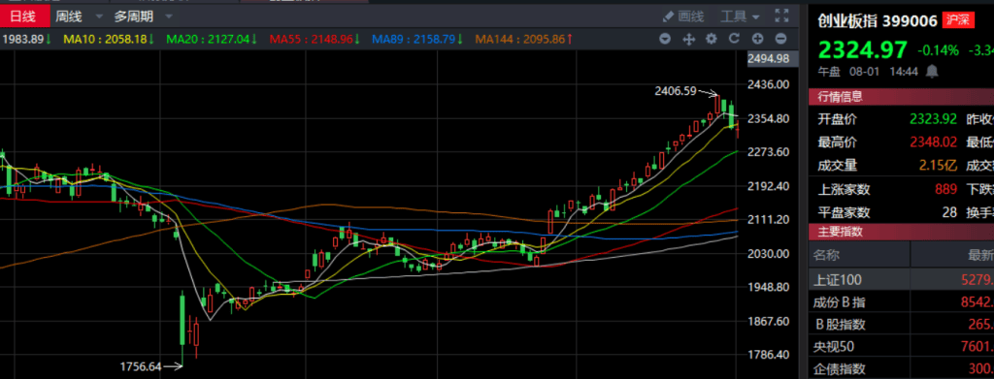Expand the 工具 tools dropdown

[740, 16]
